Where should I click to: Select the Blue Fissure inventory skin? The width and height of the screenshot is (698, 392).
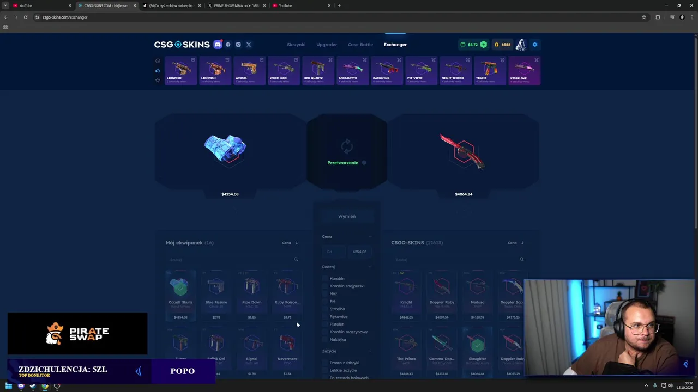[x=216, y=295]
